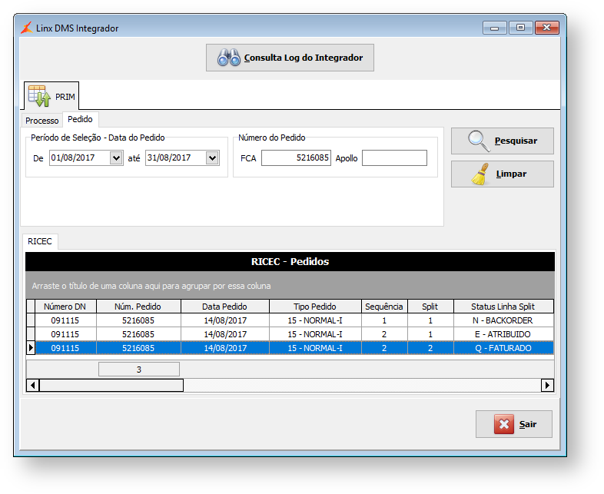Click into the De date field 01/08/2017
Image resolution: width=604 pixels, height=494 pixels.
pos(79,157)
